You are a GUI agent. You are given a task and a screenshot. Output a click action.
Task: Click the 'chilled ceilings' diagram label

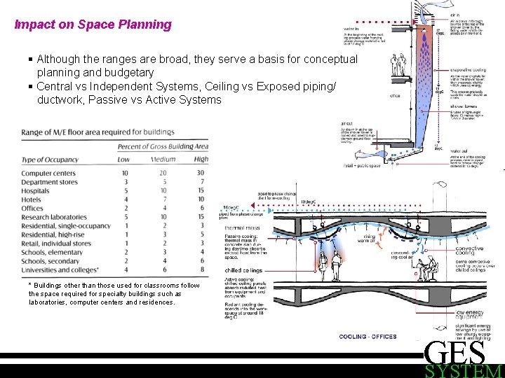pyautogui.click(x=243, y=270)
